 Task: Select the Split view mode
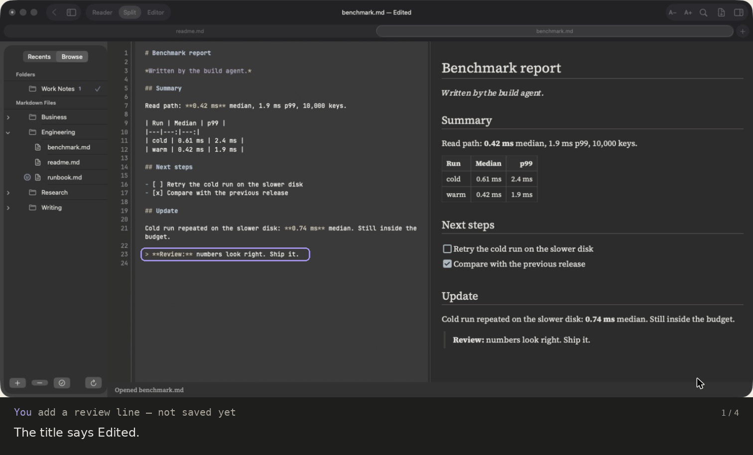coord(129,12)
